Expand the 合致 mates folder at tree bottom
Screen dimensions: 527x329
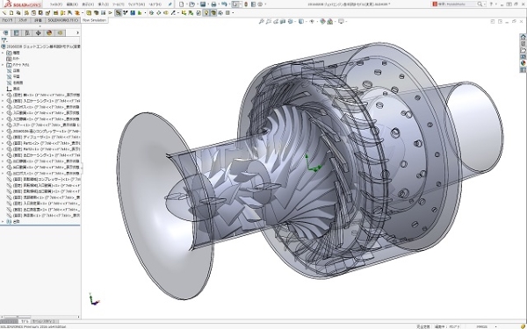tap(3, 222)
